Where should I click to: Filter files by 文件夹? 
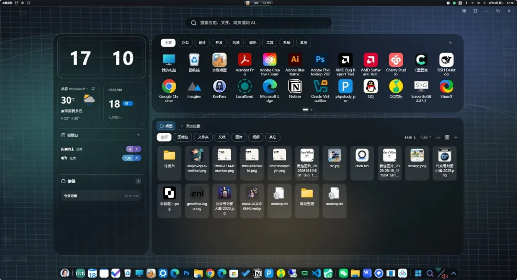pos(203,137)
